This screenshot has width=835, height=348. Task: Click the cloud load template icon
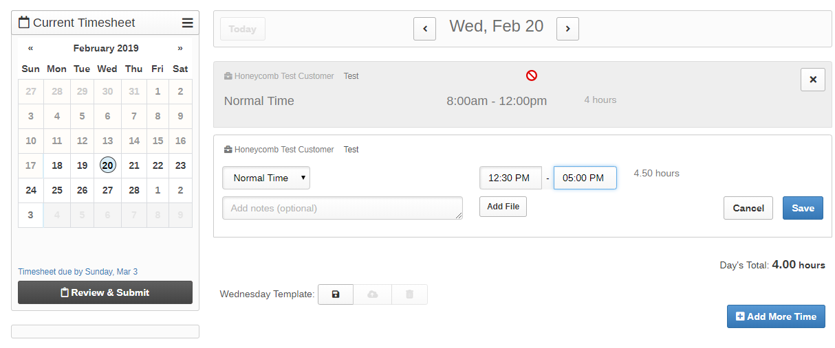click(373, 294)
